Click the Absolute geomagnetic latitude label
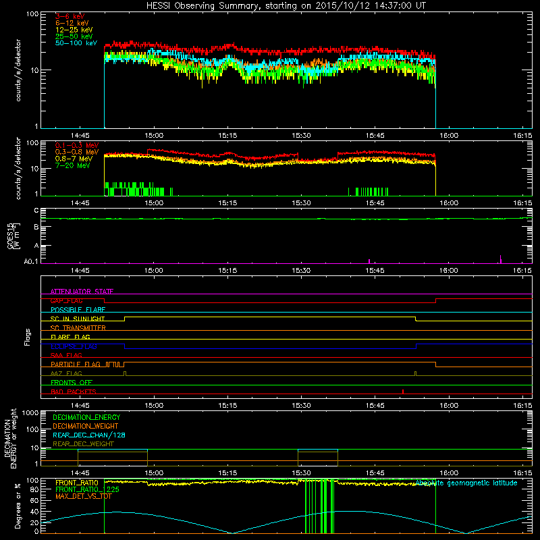540x540 pixels. pyautogui.click(x=466, y=483)
